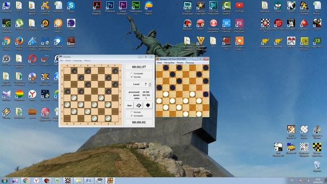Viewport: 327px width, 184px height.
Task: Open the Режим menu in Дамки window
Action: pyautogui.click(x=180, y=62)
